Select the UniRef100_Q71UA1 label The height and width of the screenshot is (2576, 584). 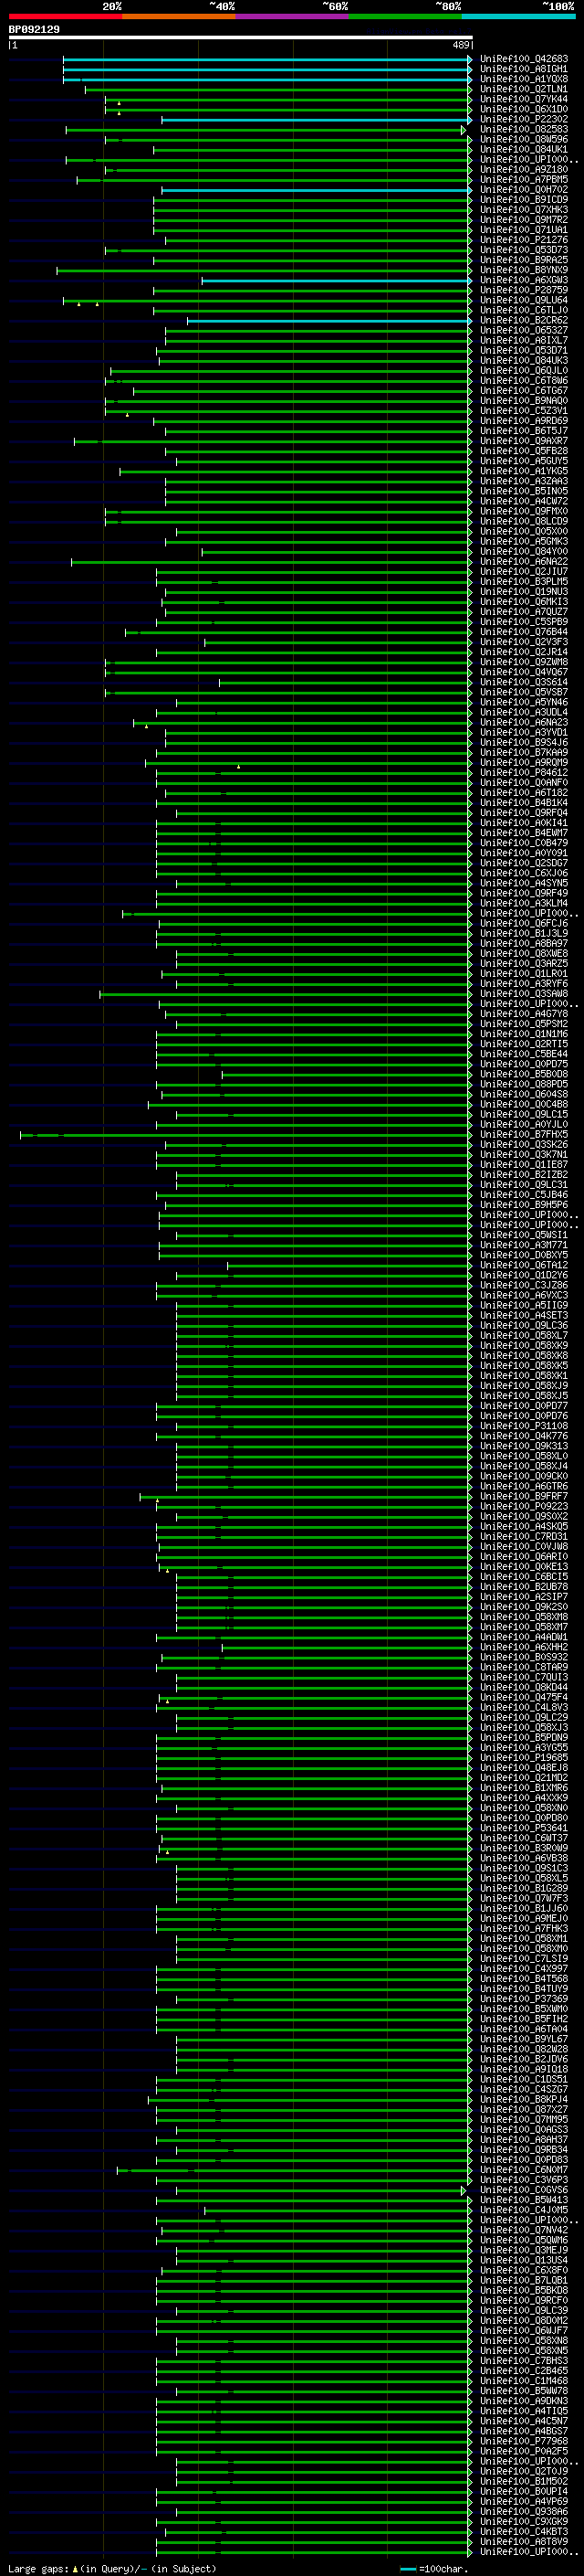pyautogui.click(x=523, y=230)
